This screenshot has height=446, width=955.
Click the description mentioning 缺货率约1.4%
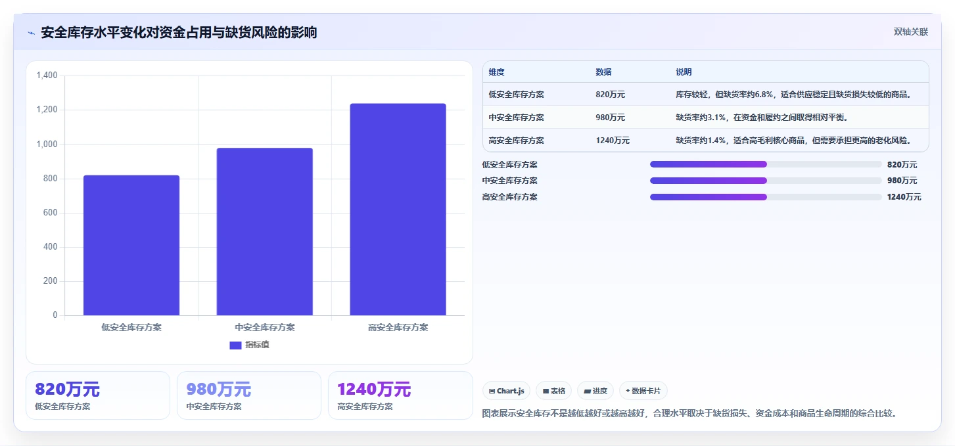pos(795,141)
